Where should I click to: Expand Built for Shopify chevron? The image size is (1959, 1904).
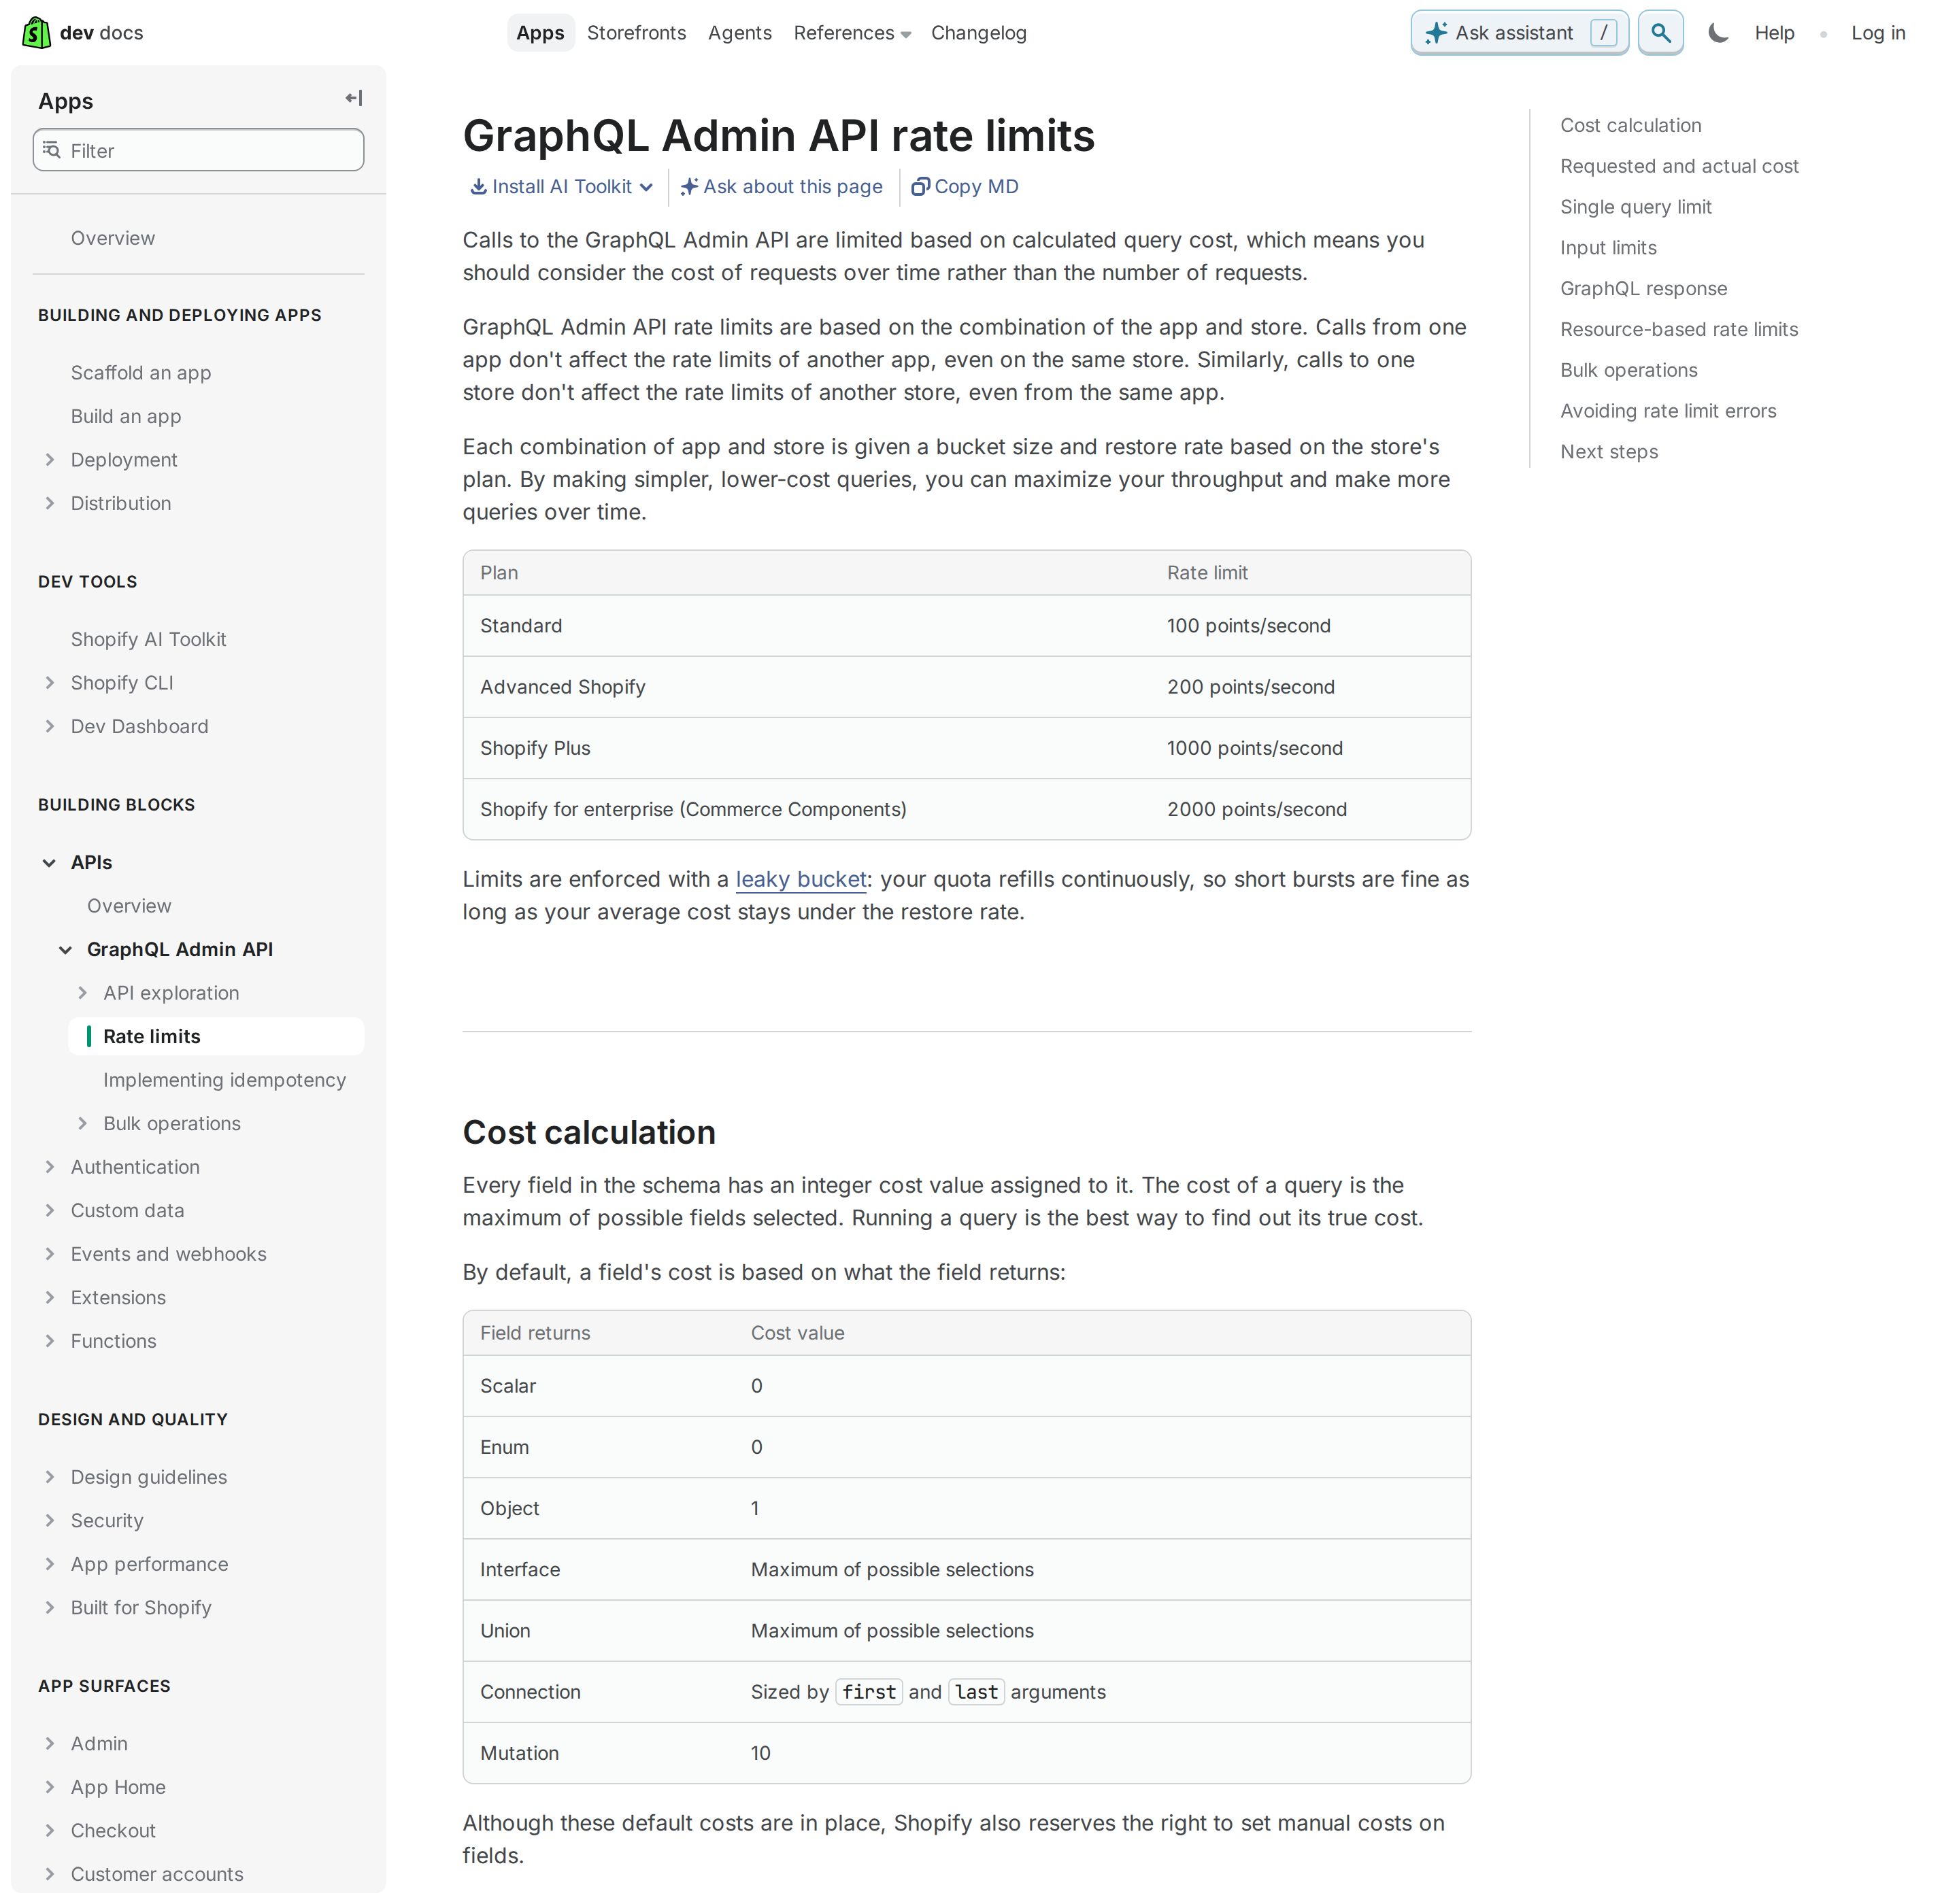coord(50,1608)
